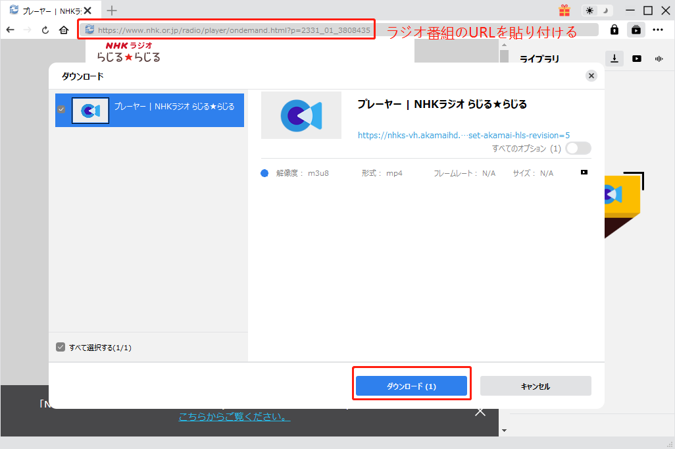Open the home page icon

point(64,30)
